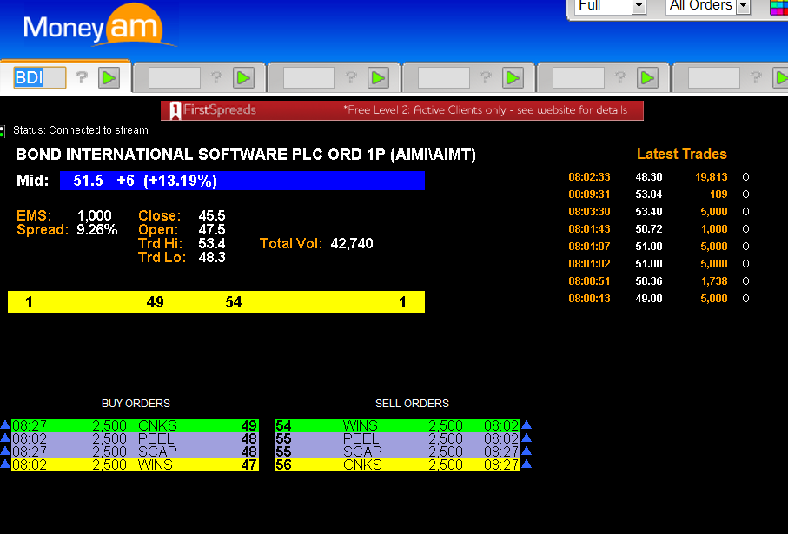
Task: Click the Trd Hi value 53.4
Action: tap(212, 244)
